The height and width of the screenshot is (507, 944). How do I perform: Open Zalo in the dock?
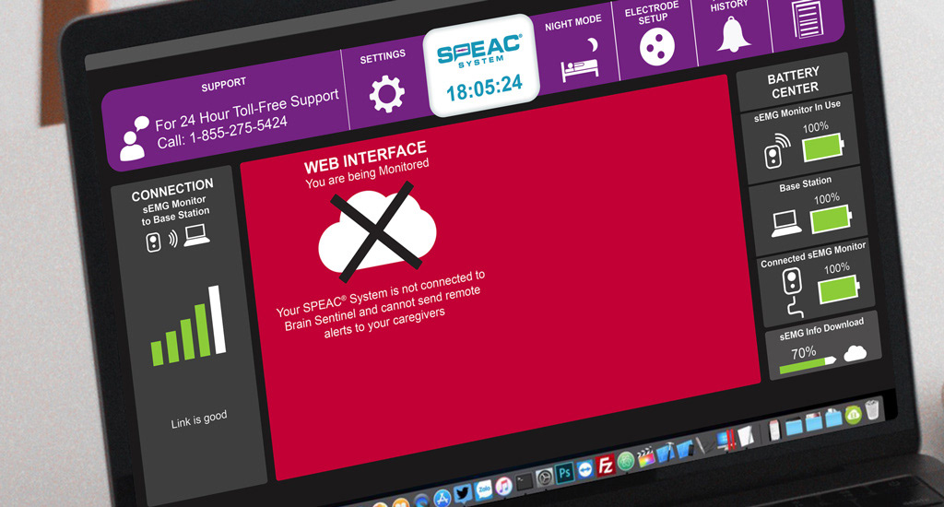[483, 490]
